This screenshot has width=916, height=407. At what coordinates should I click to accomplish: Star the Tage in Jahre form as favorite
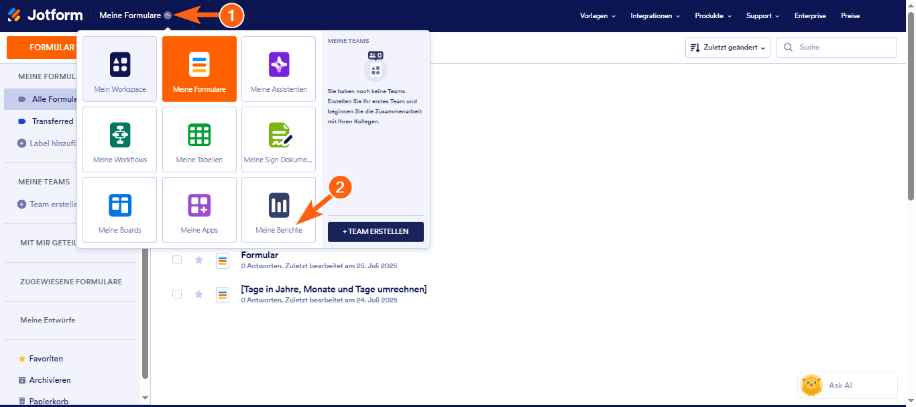click(198, 294)
